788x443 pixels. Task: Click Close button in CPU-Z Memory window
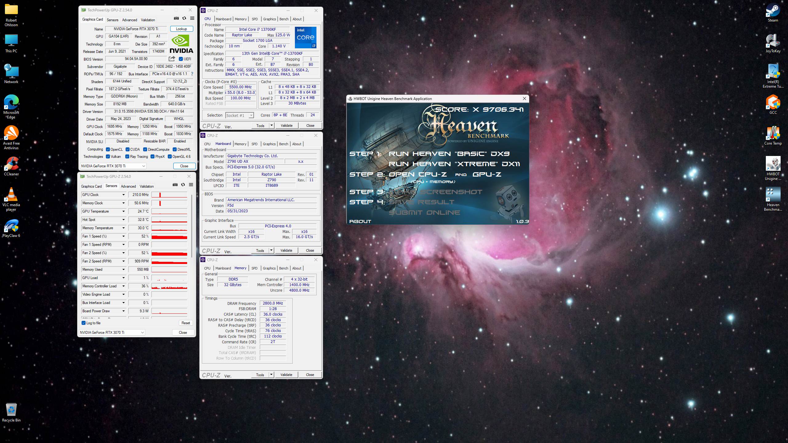tap(310, 375)
